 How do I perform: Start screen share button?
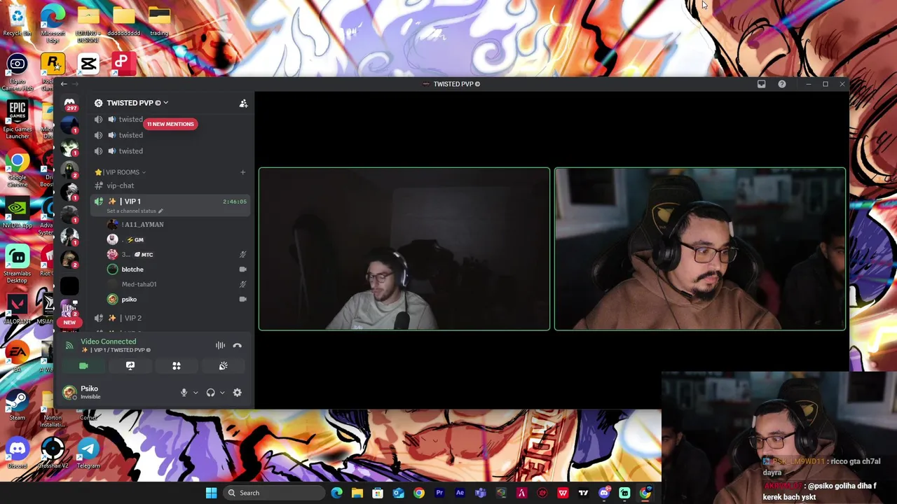[130, 365]
